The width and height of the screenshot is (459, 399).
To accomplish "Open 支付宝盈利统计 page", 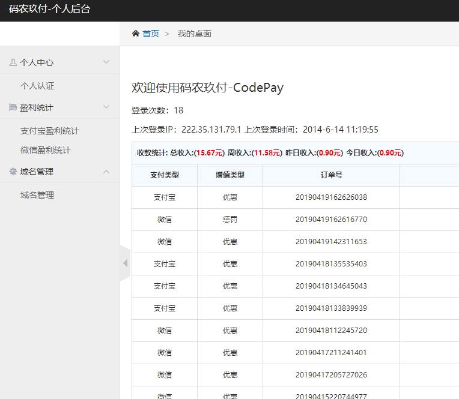I will click(x=49, y=131).
